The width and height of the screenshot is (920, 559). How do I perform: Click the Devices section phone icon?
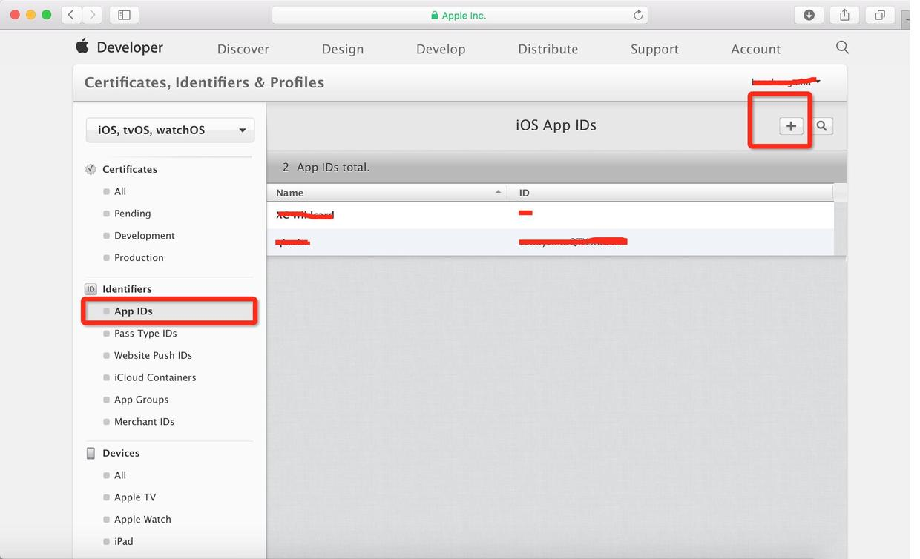pos(91,453)
